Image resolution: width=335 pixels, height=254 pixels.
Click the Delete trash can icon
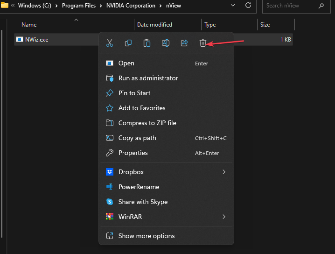point(203,43)
